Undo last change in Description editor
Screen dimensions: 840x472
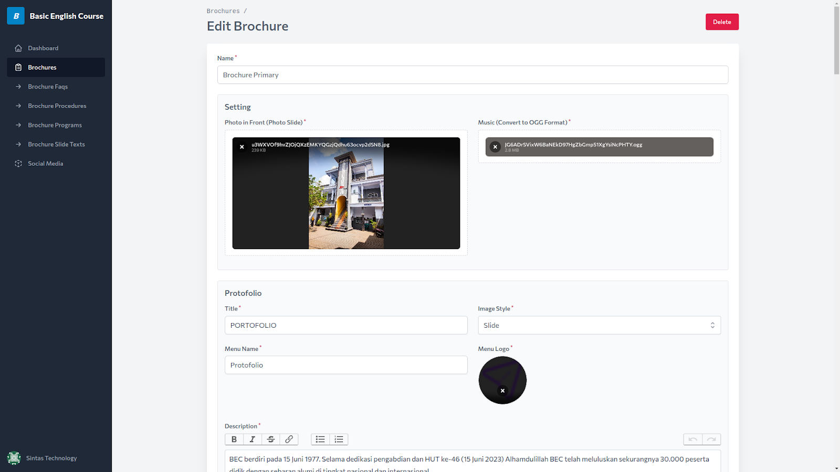tap(693, 439)
